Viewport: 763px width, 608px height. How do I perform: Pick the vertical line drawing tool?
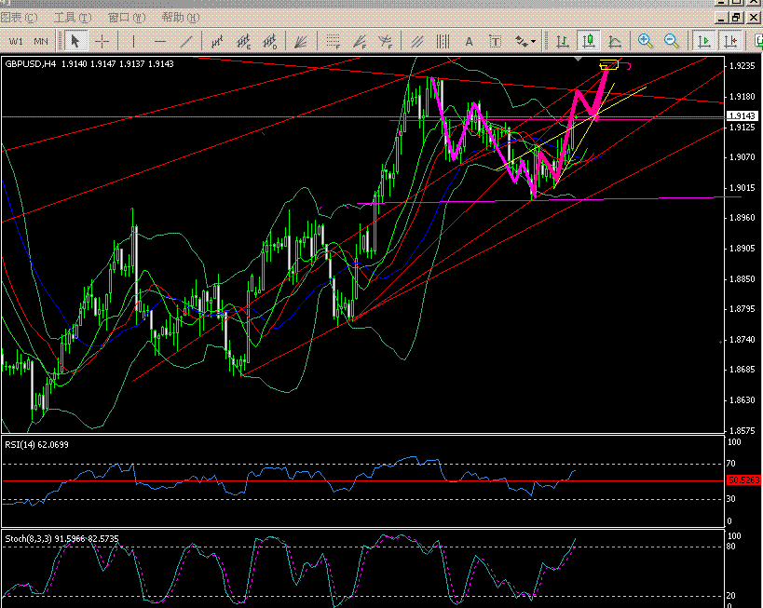[x=133, y=41]
